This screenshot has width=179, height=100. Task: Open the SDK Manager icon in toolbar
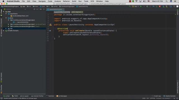click(167, 6)
